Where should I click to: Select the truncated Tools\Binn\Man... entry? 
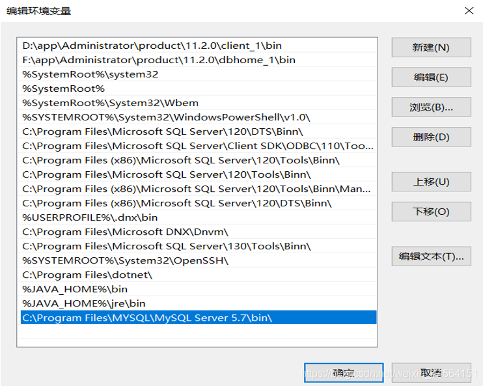(x=199, y=189)
